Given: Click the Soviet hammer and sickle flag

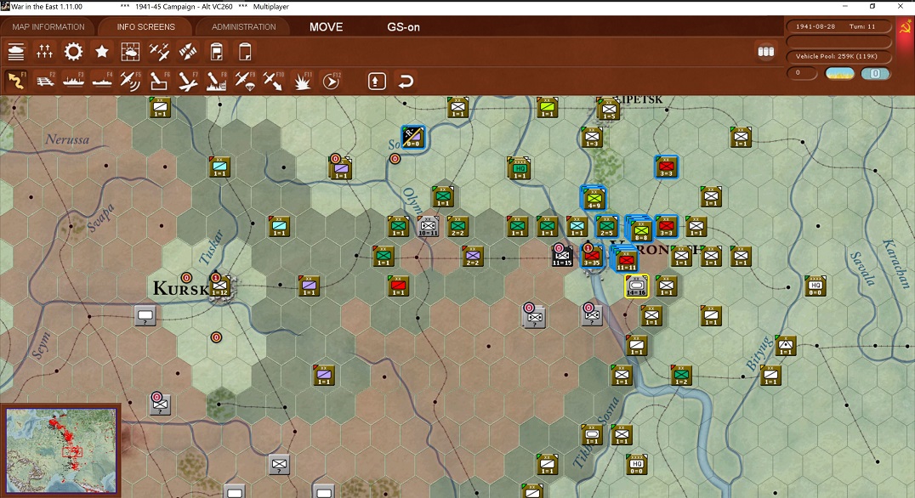Looking at the screenshot, I should 905,27.
